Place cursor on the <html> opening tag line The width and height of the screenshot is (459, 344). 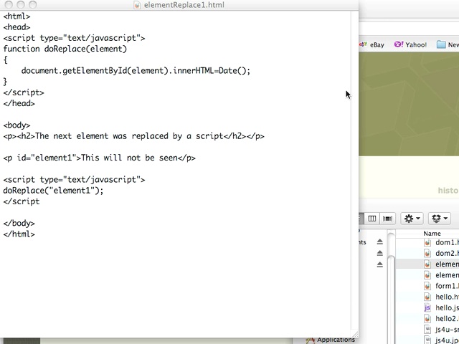pos(16,16)
